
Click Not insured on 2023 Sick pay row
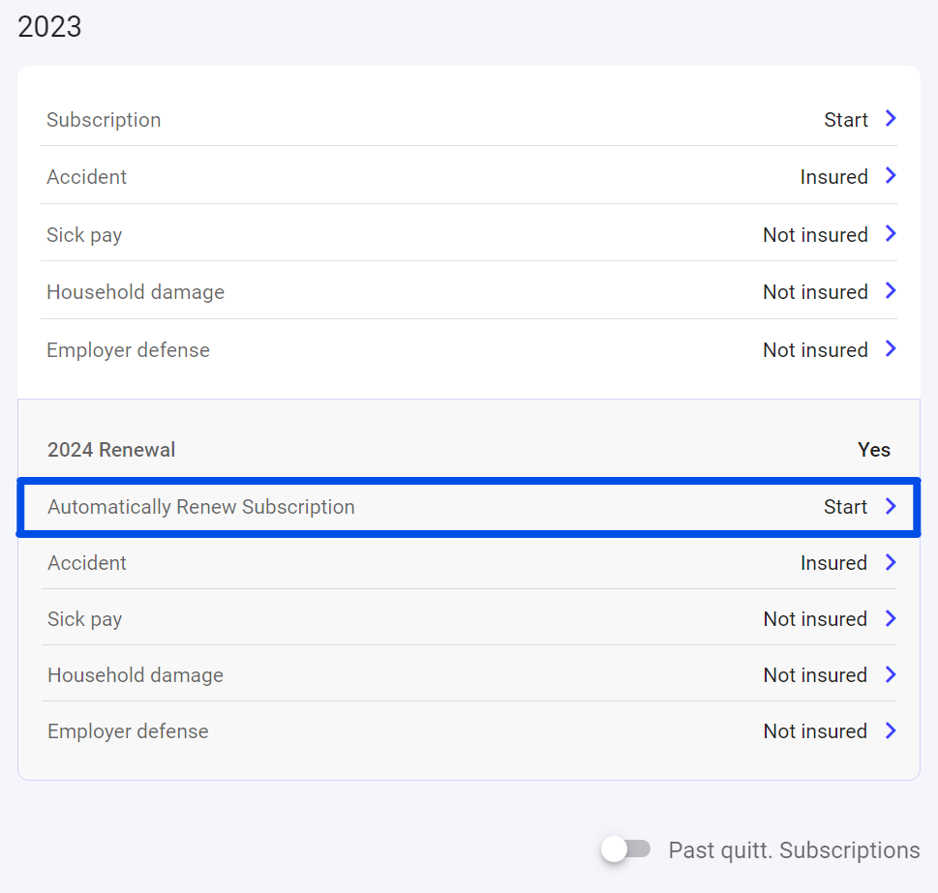[815, 235]
